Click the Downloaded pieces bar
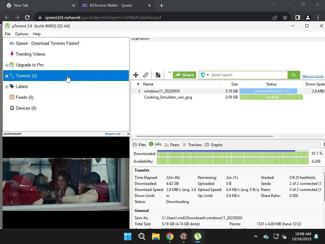 point(233,154)
